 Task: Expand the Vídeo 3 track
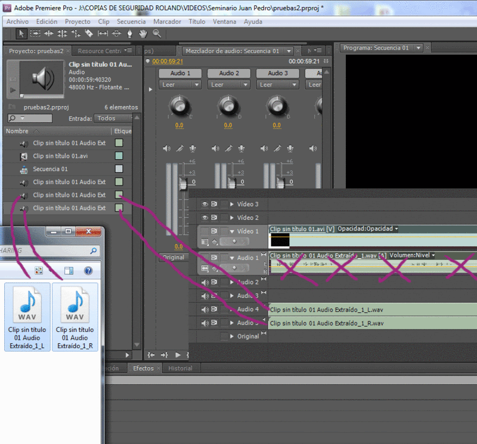tap(232, 204)
